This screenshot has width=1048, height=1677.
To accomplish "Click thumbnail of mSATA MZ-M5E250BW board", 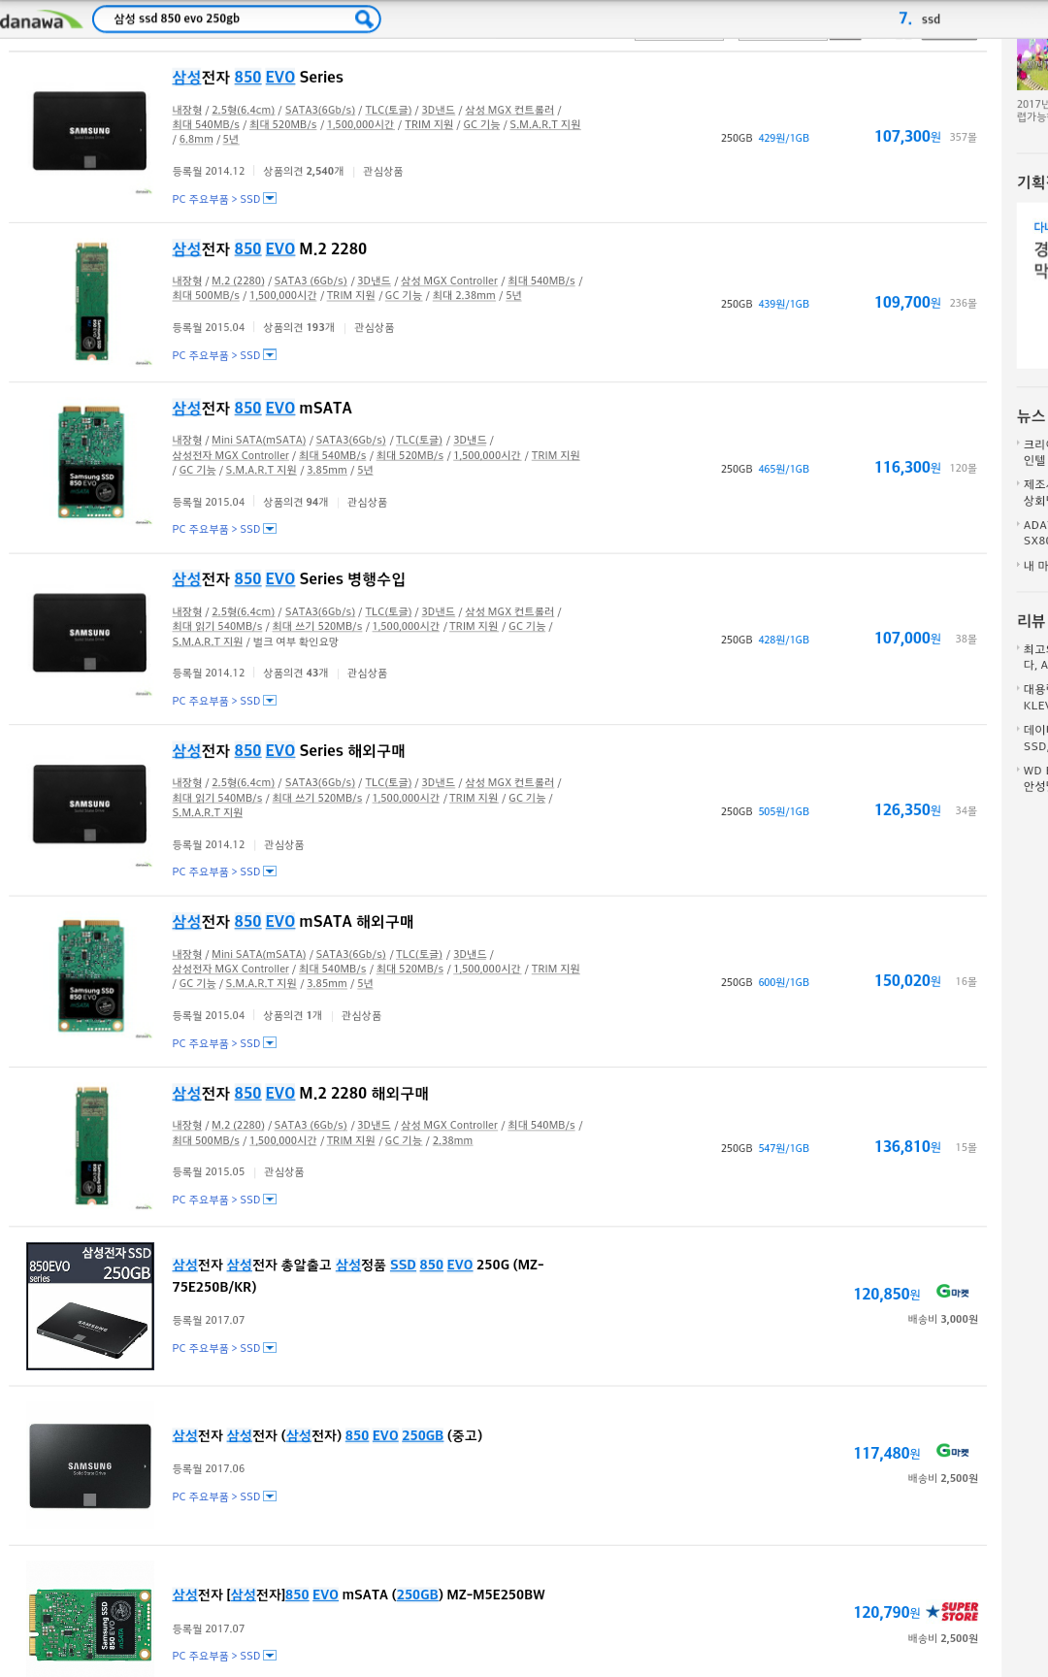I will pos(90,1626).
